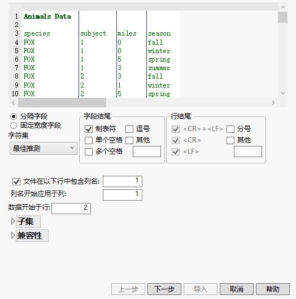
Task: Uncheck the 制表符 checkbox
Action: point(89,129)
